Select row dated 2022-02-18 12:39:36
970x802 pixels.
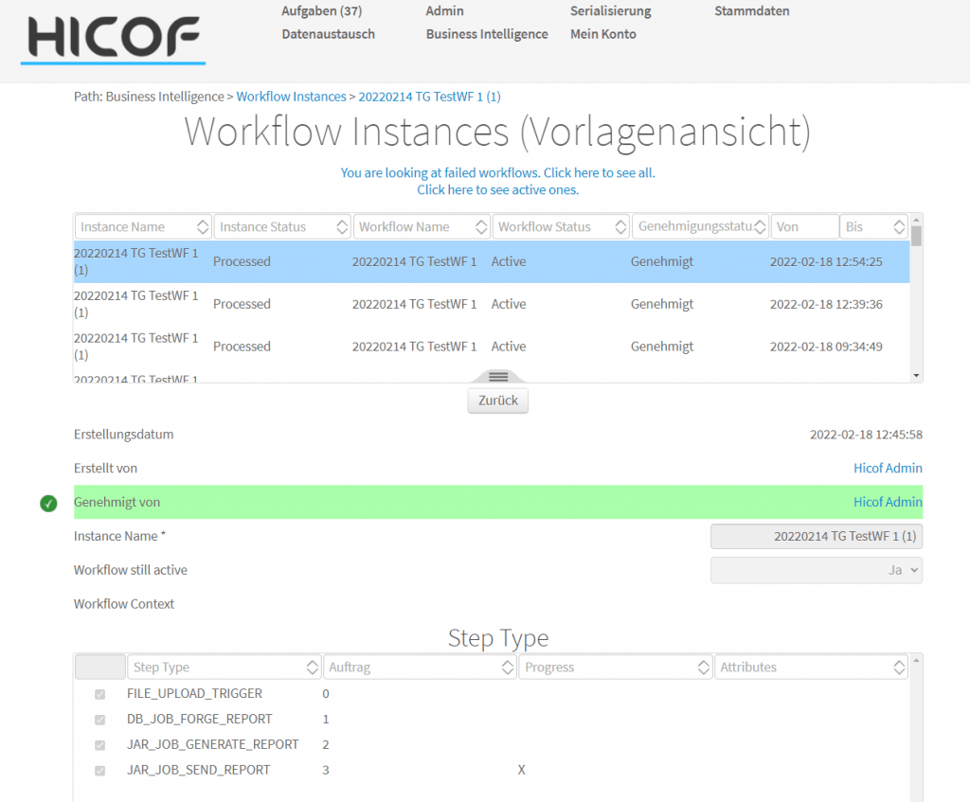(492, 304)
